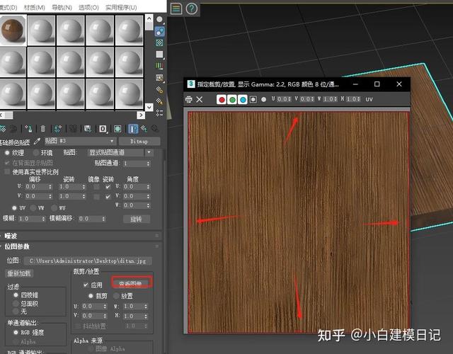
Task: Adjust the crop W value spinner
Action: 146,306
